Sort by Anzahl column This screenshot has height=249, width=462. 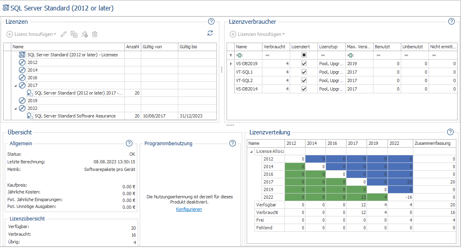pos(132,47)
